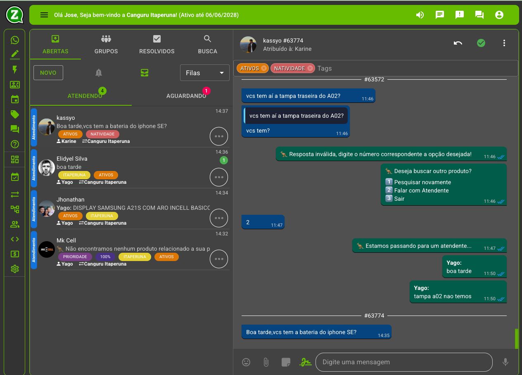
Task: Click the lightning bolt quick replies icon
Action: pyautogui.click(x=15, y=69)
